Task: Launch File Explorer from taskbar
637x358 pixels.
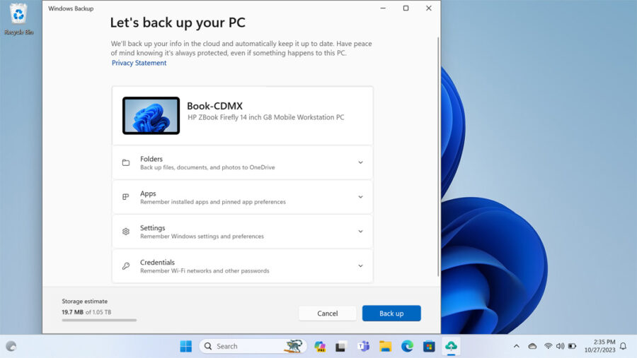Action: pos(385,346)
